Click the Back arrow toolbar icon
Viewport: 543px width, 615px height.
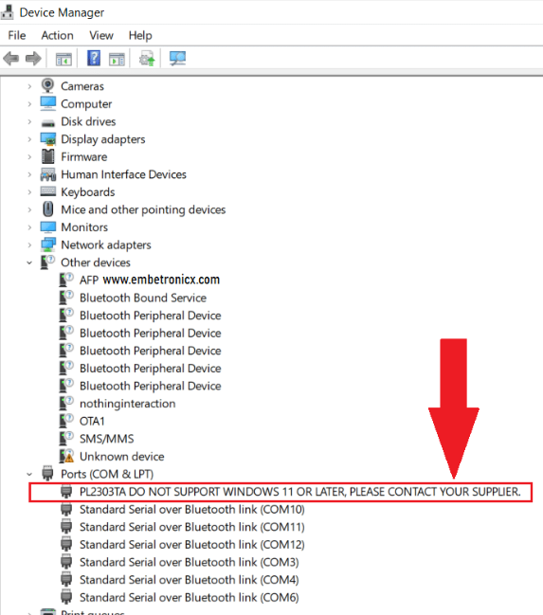(x=11, y=59)
